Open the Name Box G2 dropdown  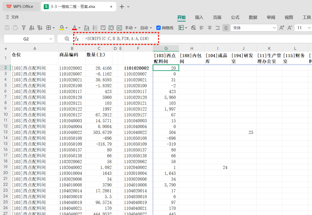[x=51, y=39]
